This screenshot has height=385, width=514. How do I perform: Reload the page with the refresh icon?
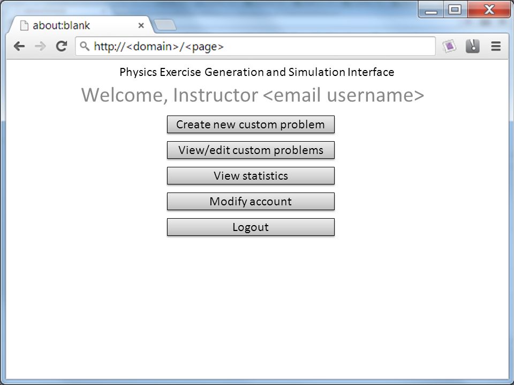pyautogui.click(x=61, y=46)
